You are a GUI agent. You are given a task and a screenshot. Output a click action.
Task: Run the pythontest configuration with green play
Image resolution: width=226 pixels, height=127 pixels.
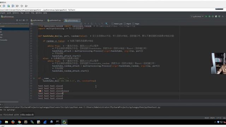206,17
